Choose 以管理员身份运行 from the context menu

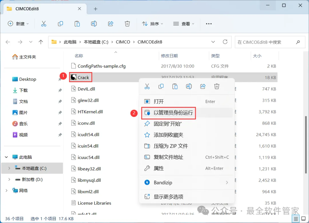pyautogui.click(x=187, y=113)
